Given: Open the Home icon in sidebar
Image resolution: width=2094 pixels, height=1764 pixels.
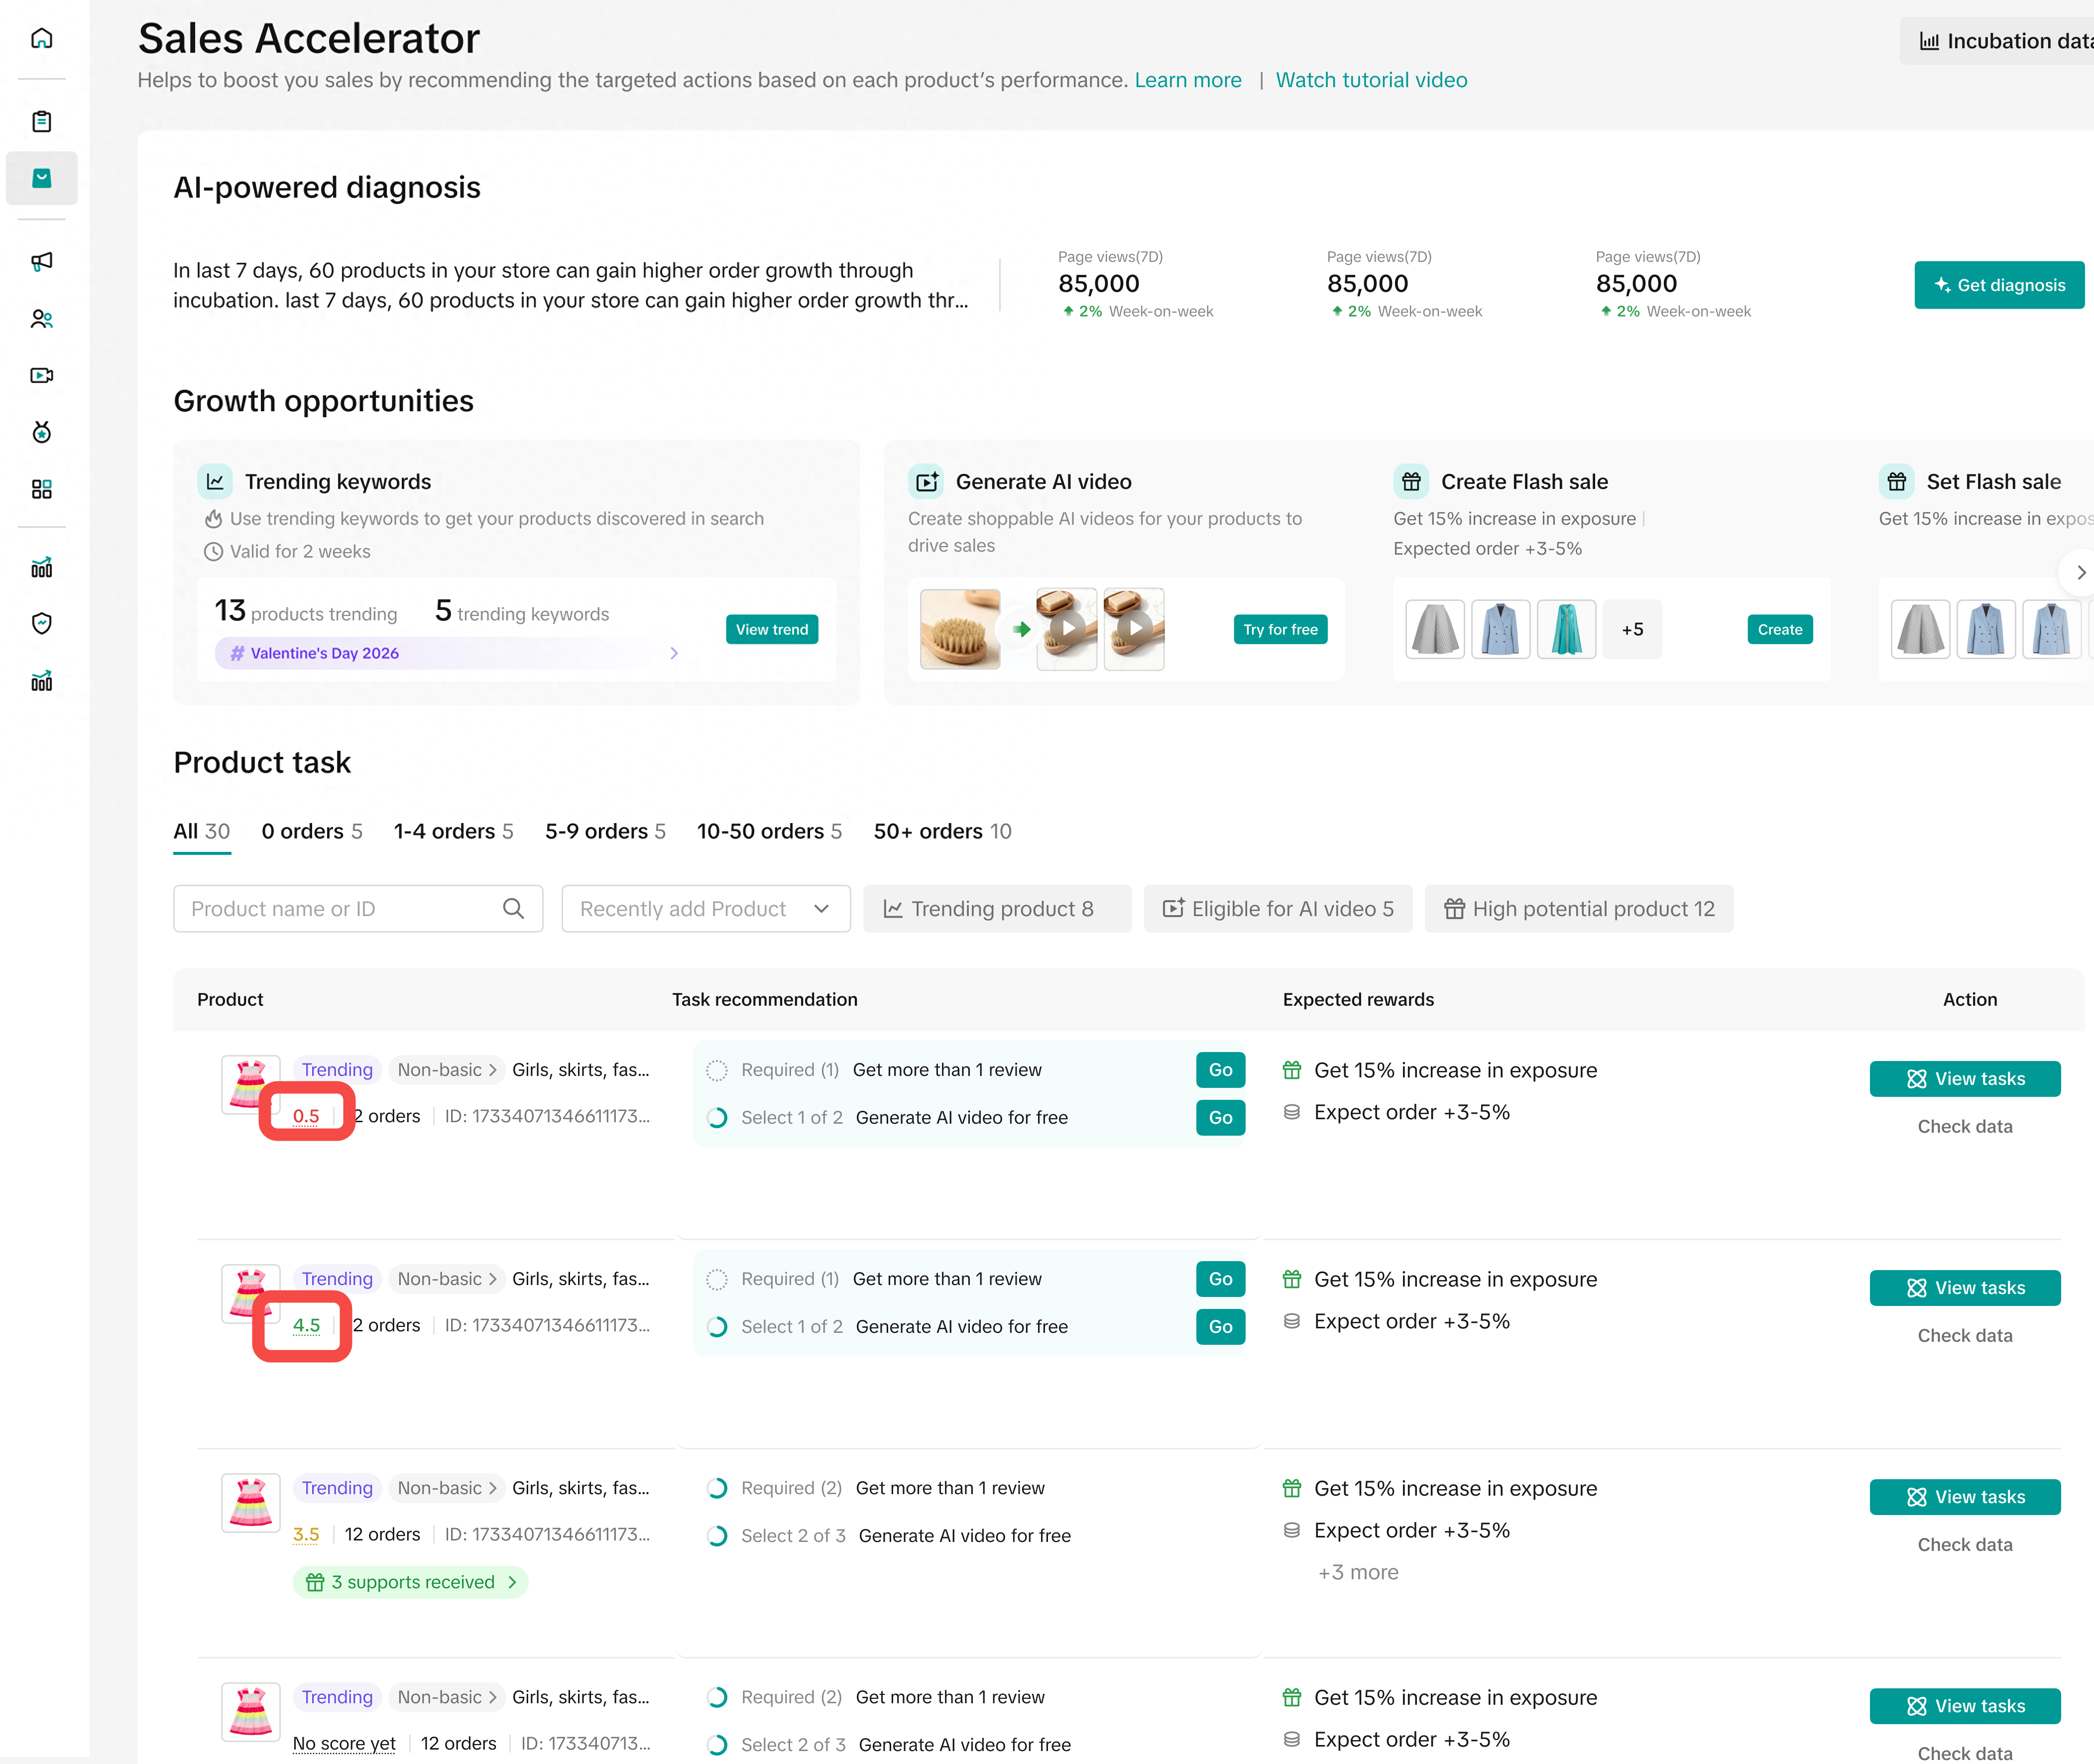Looking at the screenshot, I should [x=42, y=38].
